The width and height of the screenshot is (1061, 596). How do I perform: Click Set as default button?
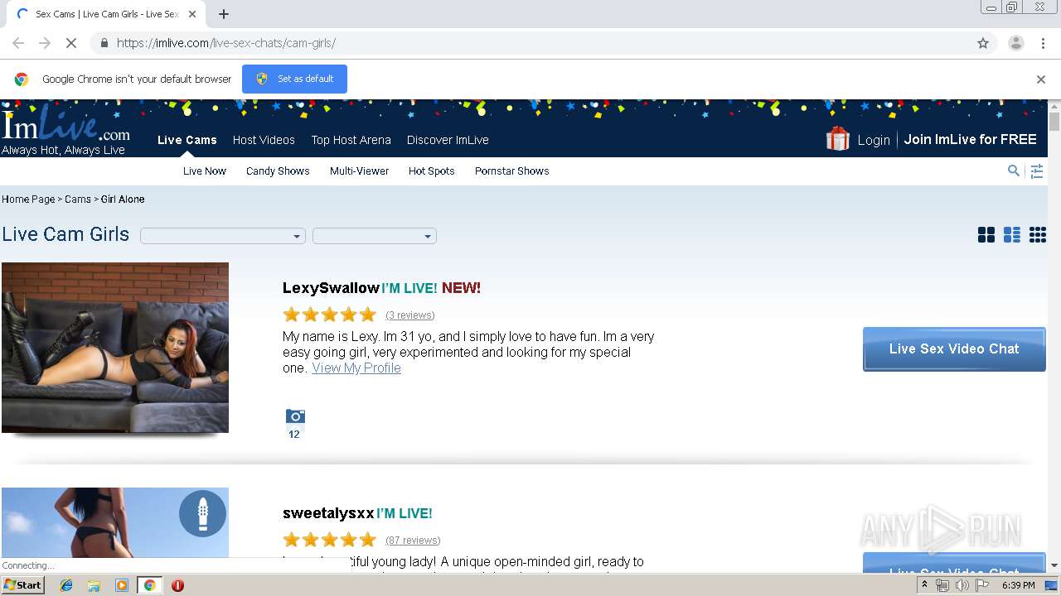coord(294,79)
